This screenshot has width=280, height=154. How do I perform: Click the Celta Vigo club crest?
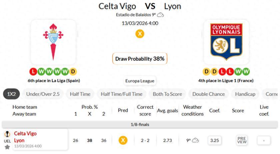53,42
